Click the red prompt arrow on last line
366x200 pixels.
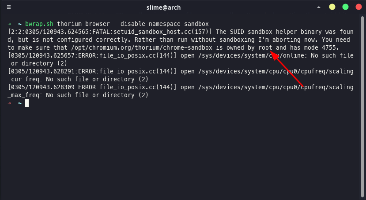(9, 103)
